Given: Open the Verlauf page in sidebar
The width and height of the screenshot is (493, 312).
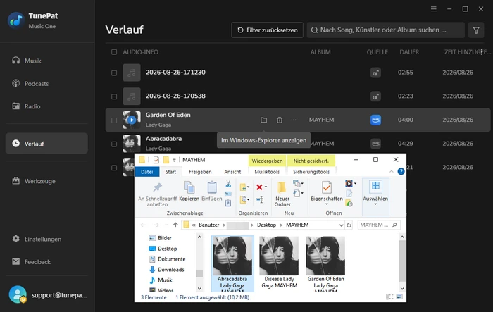Looking at the screenshot, I should pyautogui.click(x=46, y=144).
